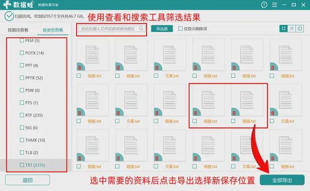The image size is (310, 191).
Task: Check the PPTX (52) file type
Action: click(x=22, y=78)
